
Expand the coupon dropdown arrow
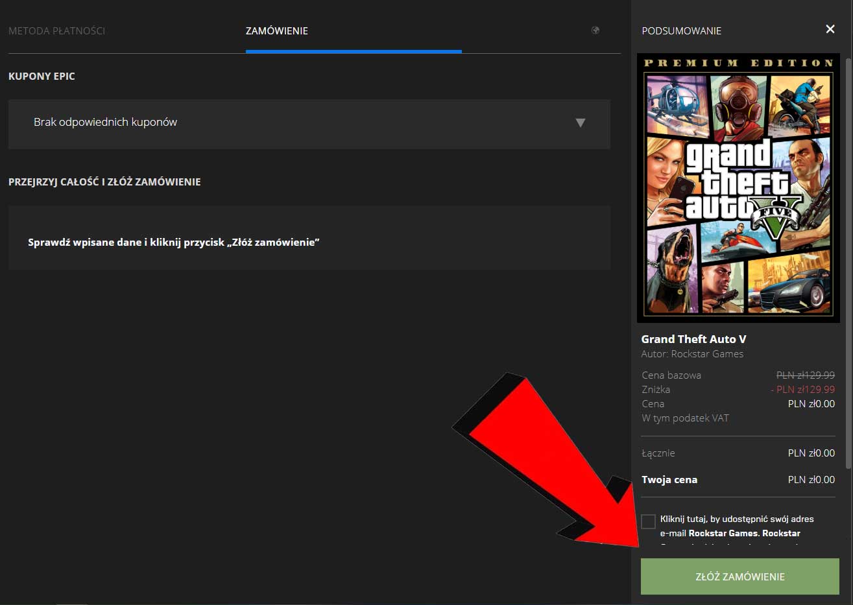(580, 123)
